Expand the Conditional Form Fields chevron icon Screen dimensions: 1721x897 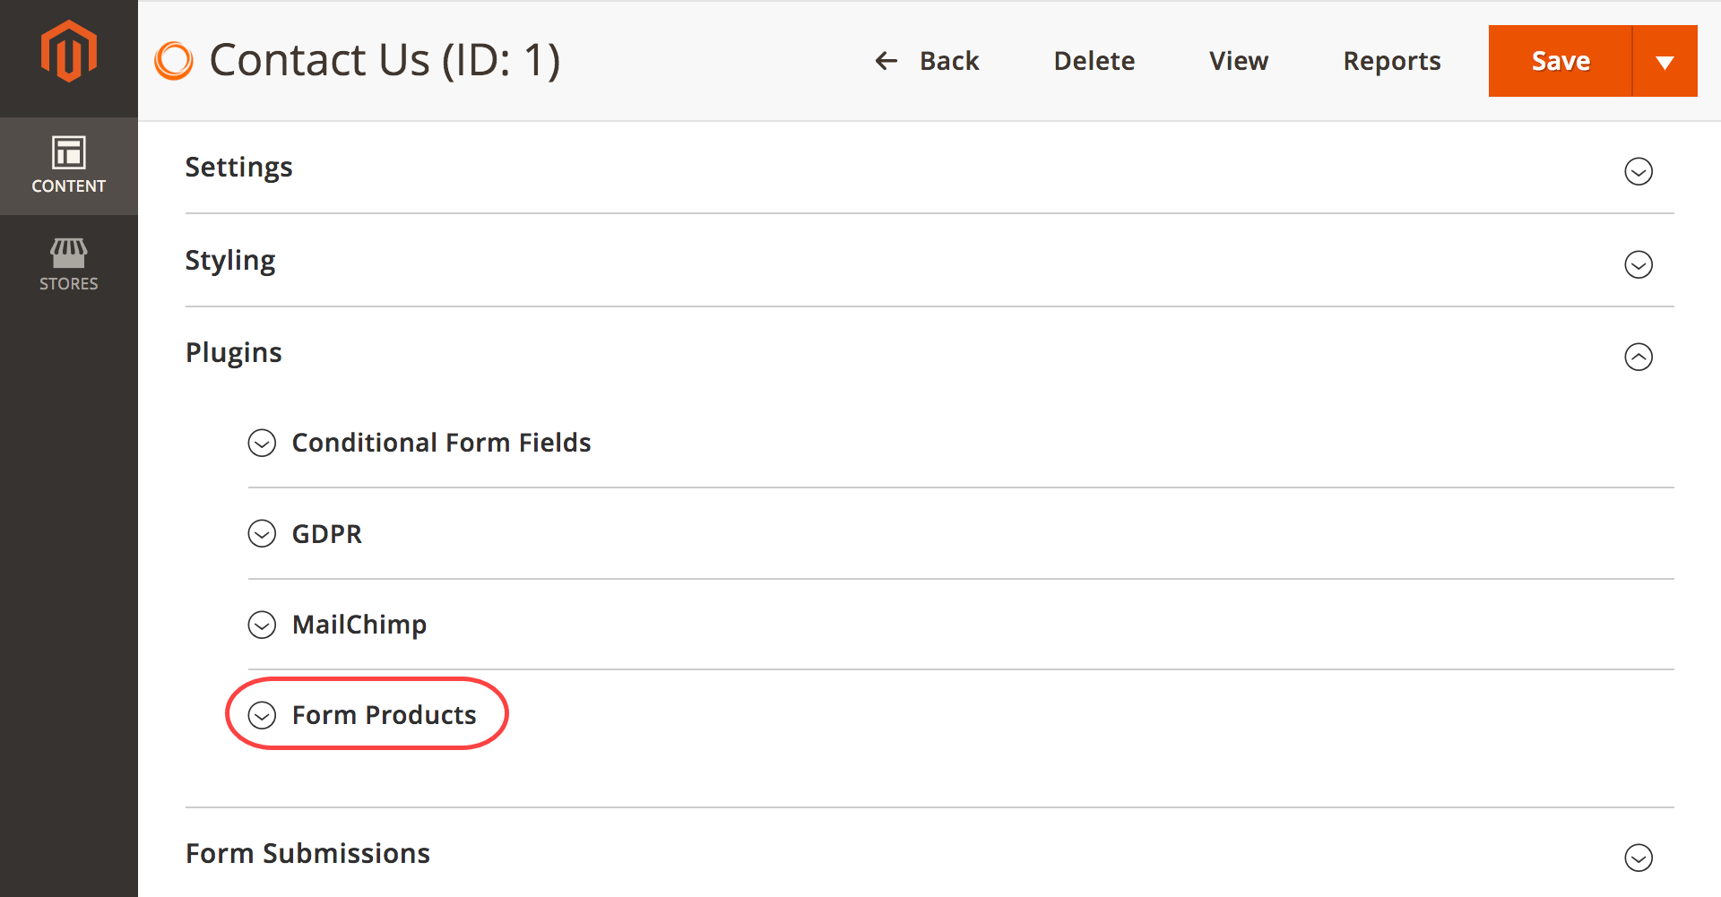[x=262, y=443]
